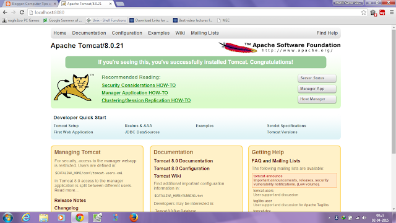
Task: Open FAQ and Mailing Lists link
Action: (276, 161)
